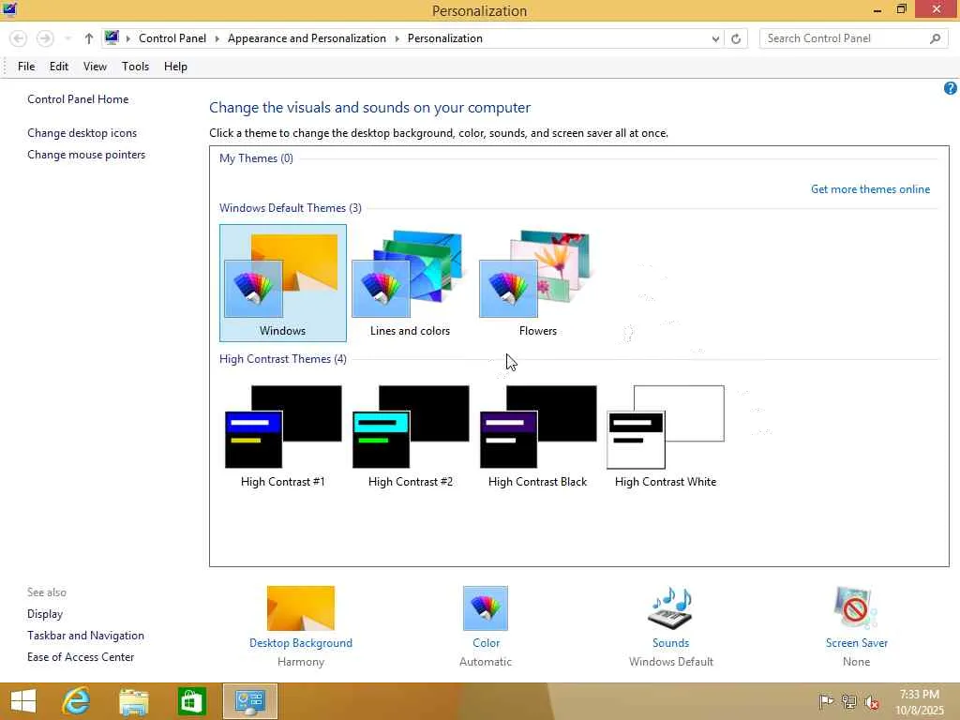
Task: Open the Color settings icon
Action: (x=486, y=607)
